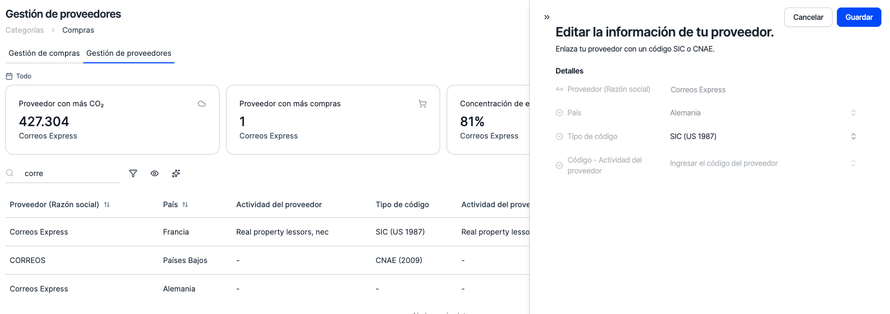Click the 427.304 value
890x314 pixels.
click(44, 122)
